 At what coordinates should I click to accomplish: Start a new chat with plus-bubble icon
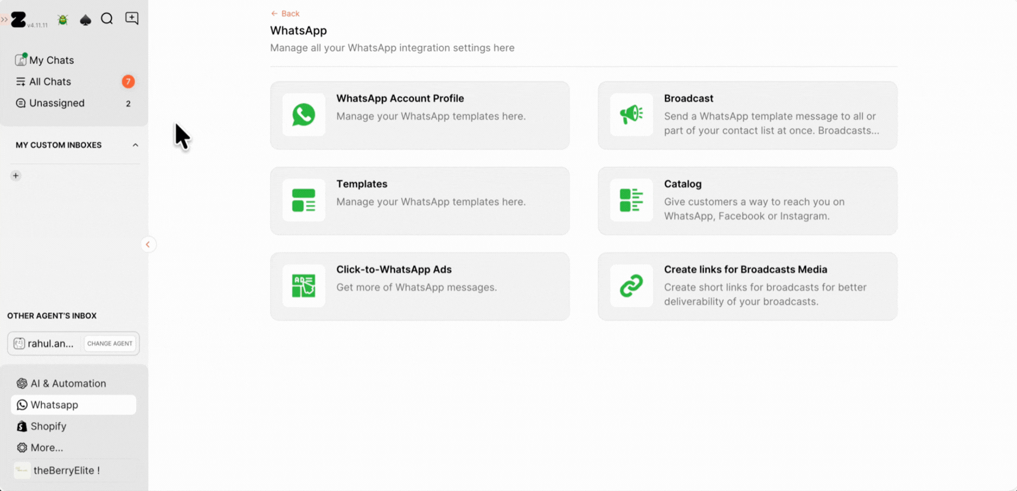132,18
